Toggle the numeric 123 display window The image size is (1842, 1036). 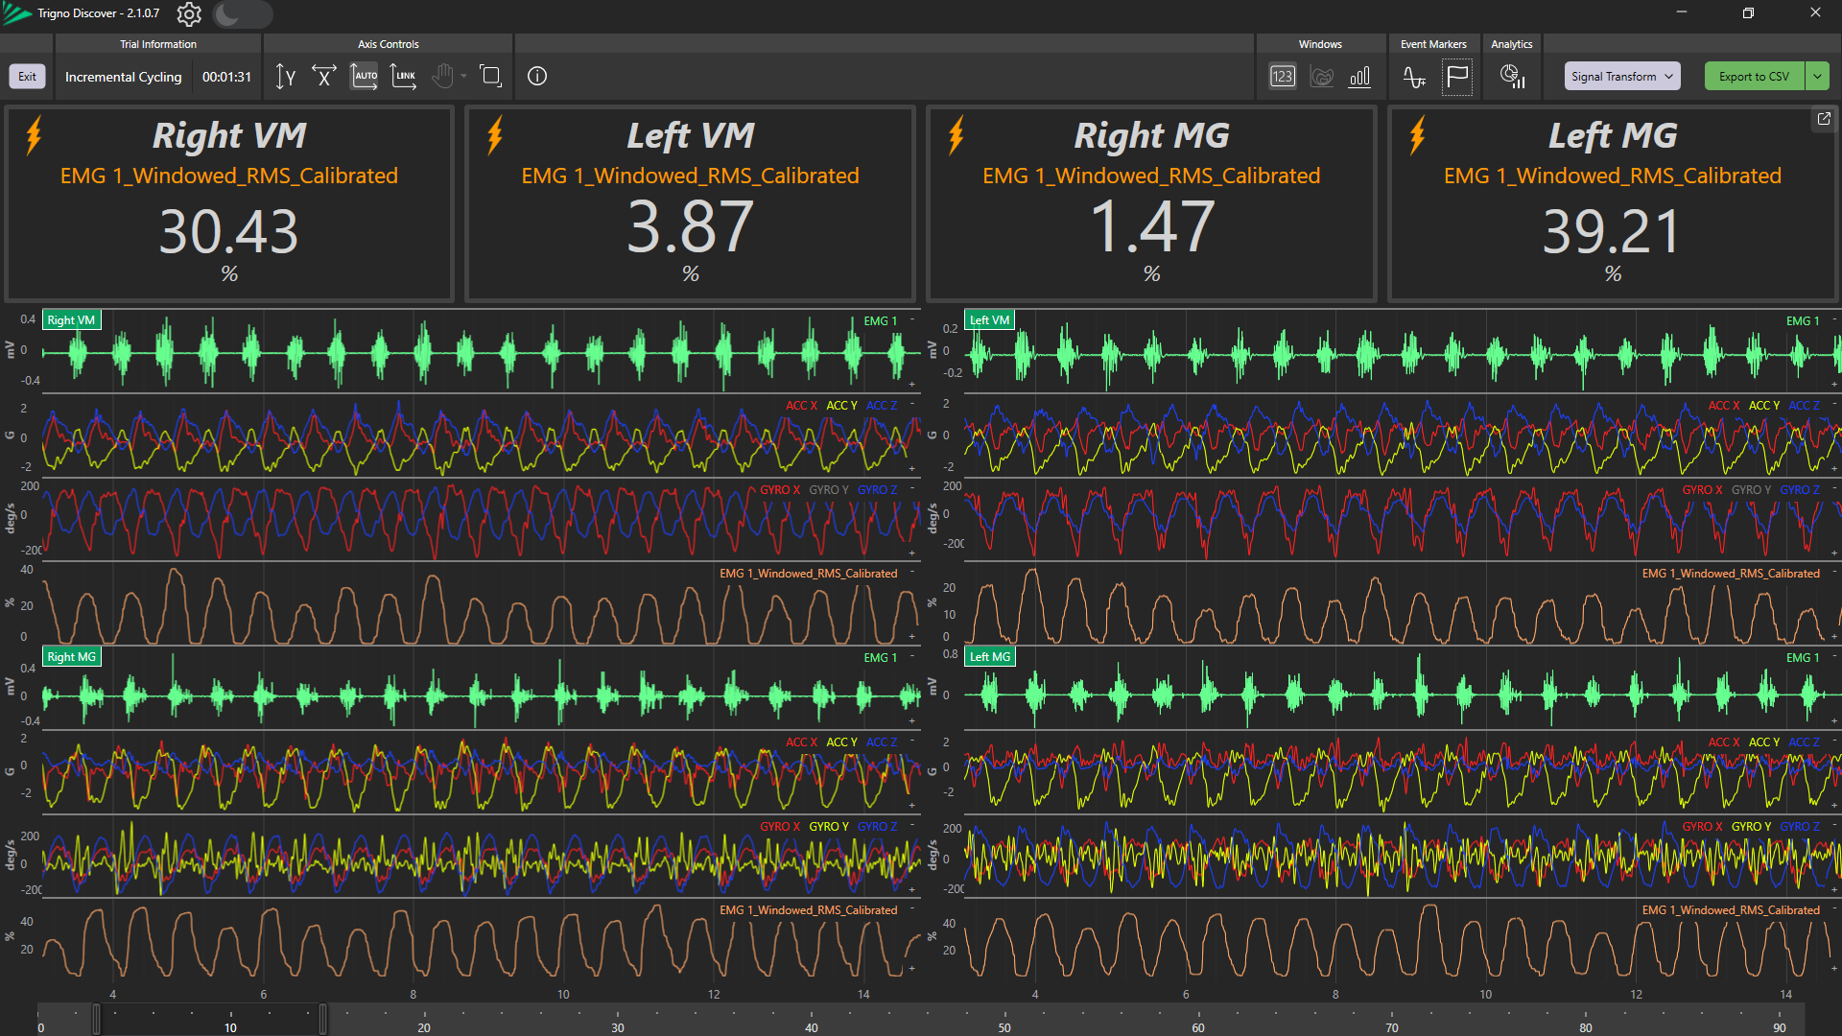click(1283, 77)
